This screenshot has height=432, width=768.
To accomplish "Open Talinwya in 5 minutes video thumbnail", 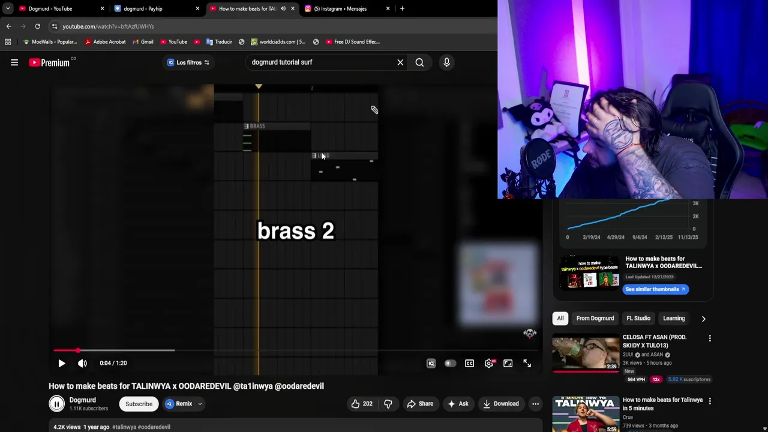I will 586,414.
